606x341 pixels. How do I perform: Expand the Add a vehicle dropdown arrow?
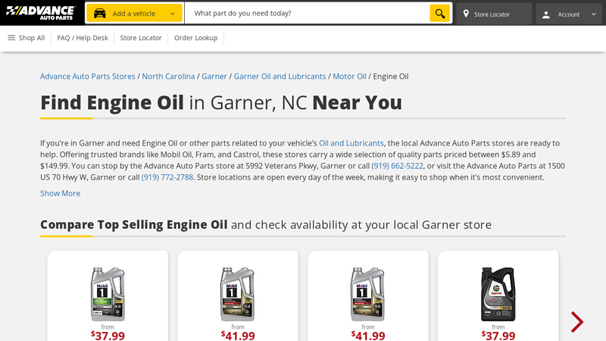[173, 14]
